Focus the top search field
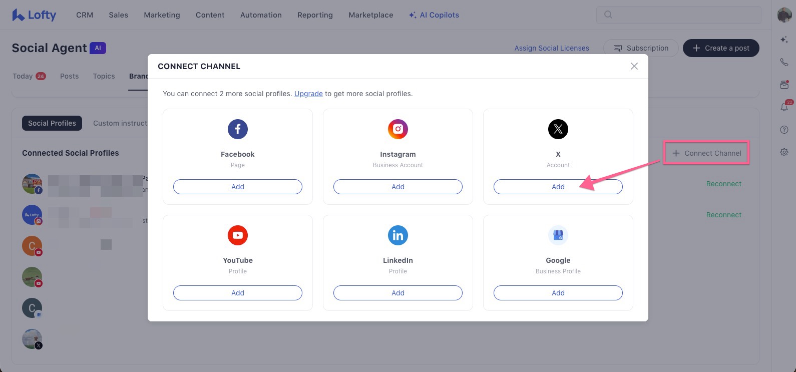This screenshot has height=372, width=796. point(679,15)
